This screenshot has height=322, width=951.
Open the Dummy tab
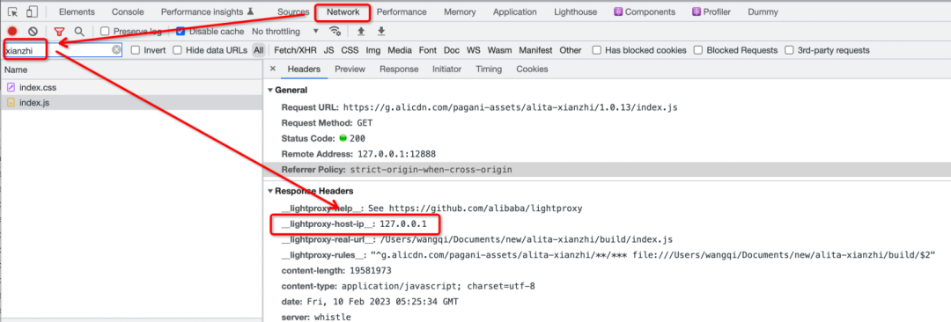click(x=763, y=12)
